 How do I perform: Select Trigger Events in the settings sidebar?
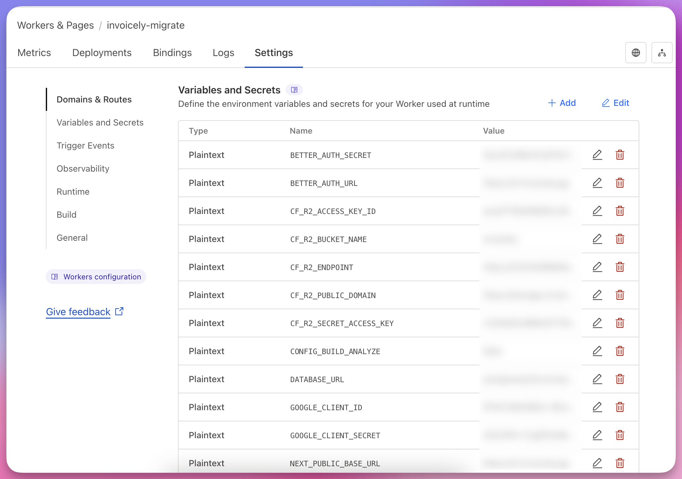[x=85, y=145]
